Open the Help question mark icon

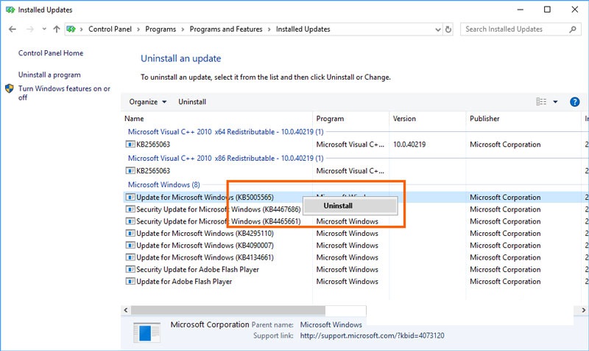pos(575,102)
